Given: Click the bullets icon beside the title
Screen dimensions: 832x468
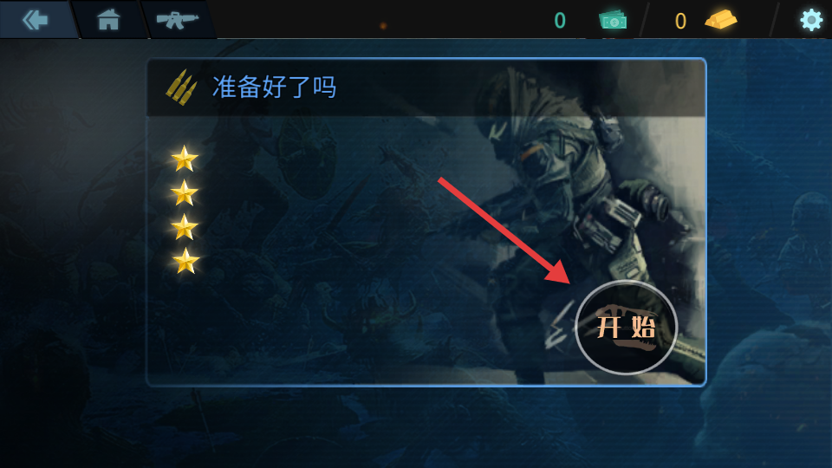Looking at the screenshot, I should pos(181,88).
